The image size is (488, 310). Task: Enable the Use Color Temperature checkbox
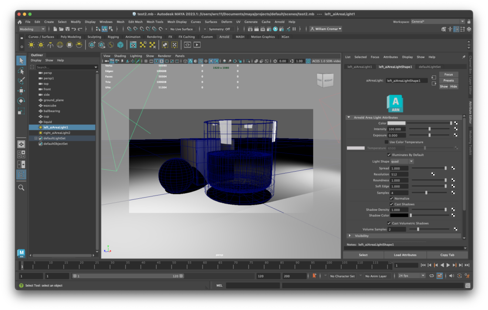click(386, 142)
